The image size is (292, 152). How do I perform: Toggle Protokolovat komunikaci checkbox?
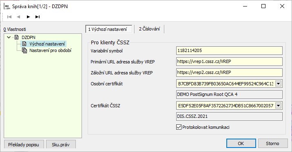pyautogui.click(x=179, y=127)
